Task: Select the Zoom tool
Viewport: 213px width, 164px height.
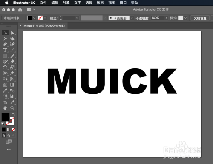Action: click(x=12, y=108)
